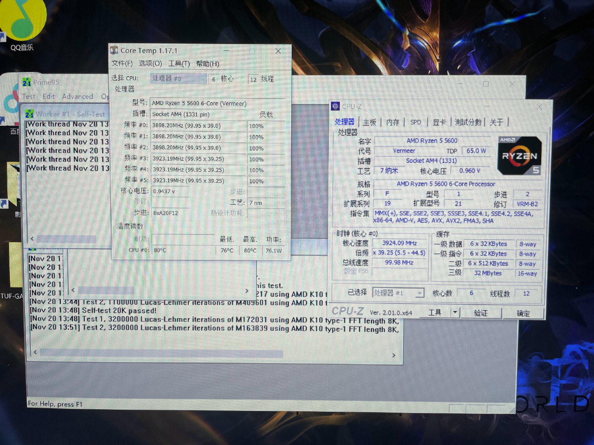
Task: Click the Prime95 title bar icon
Action: (27, 82)
